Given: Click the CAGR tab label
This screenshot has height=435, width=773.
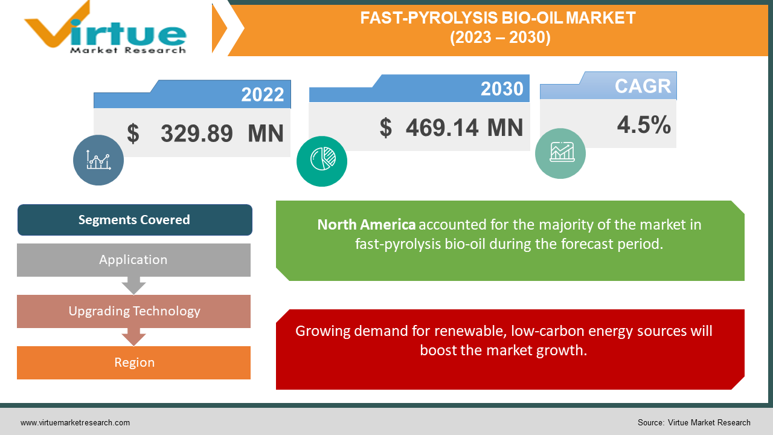Looking at the screenshot, I should 643,86.
